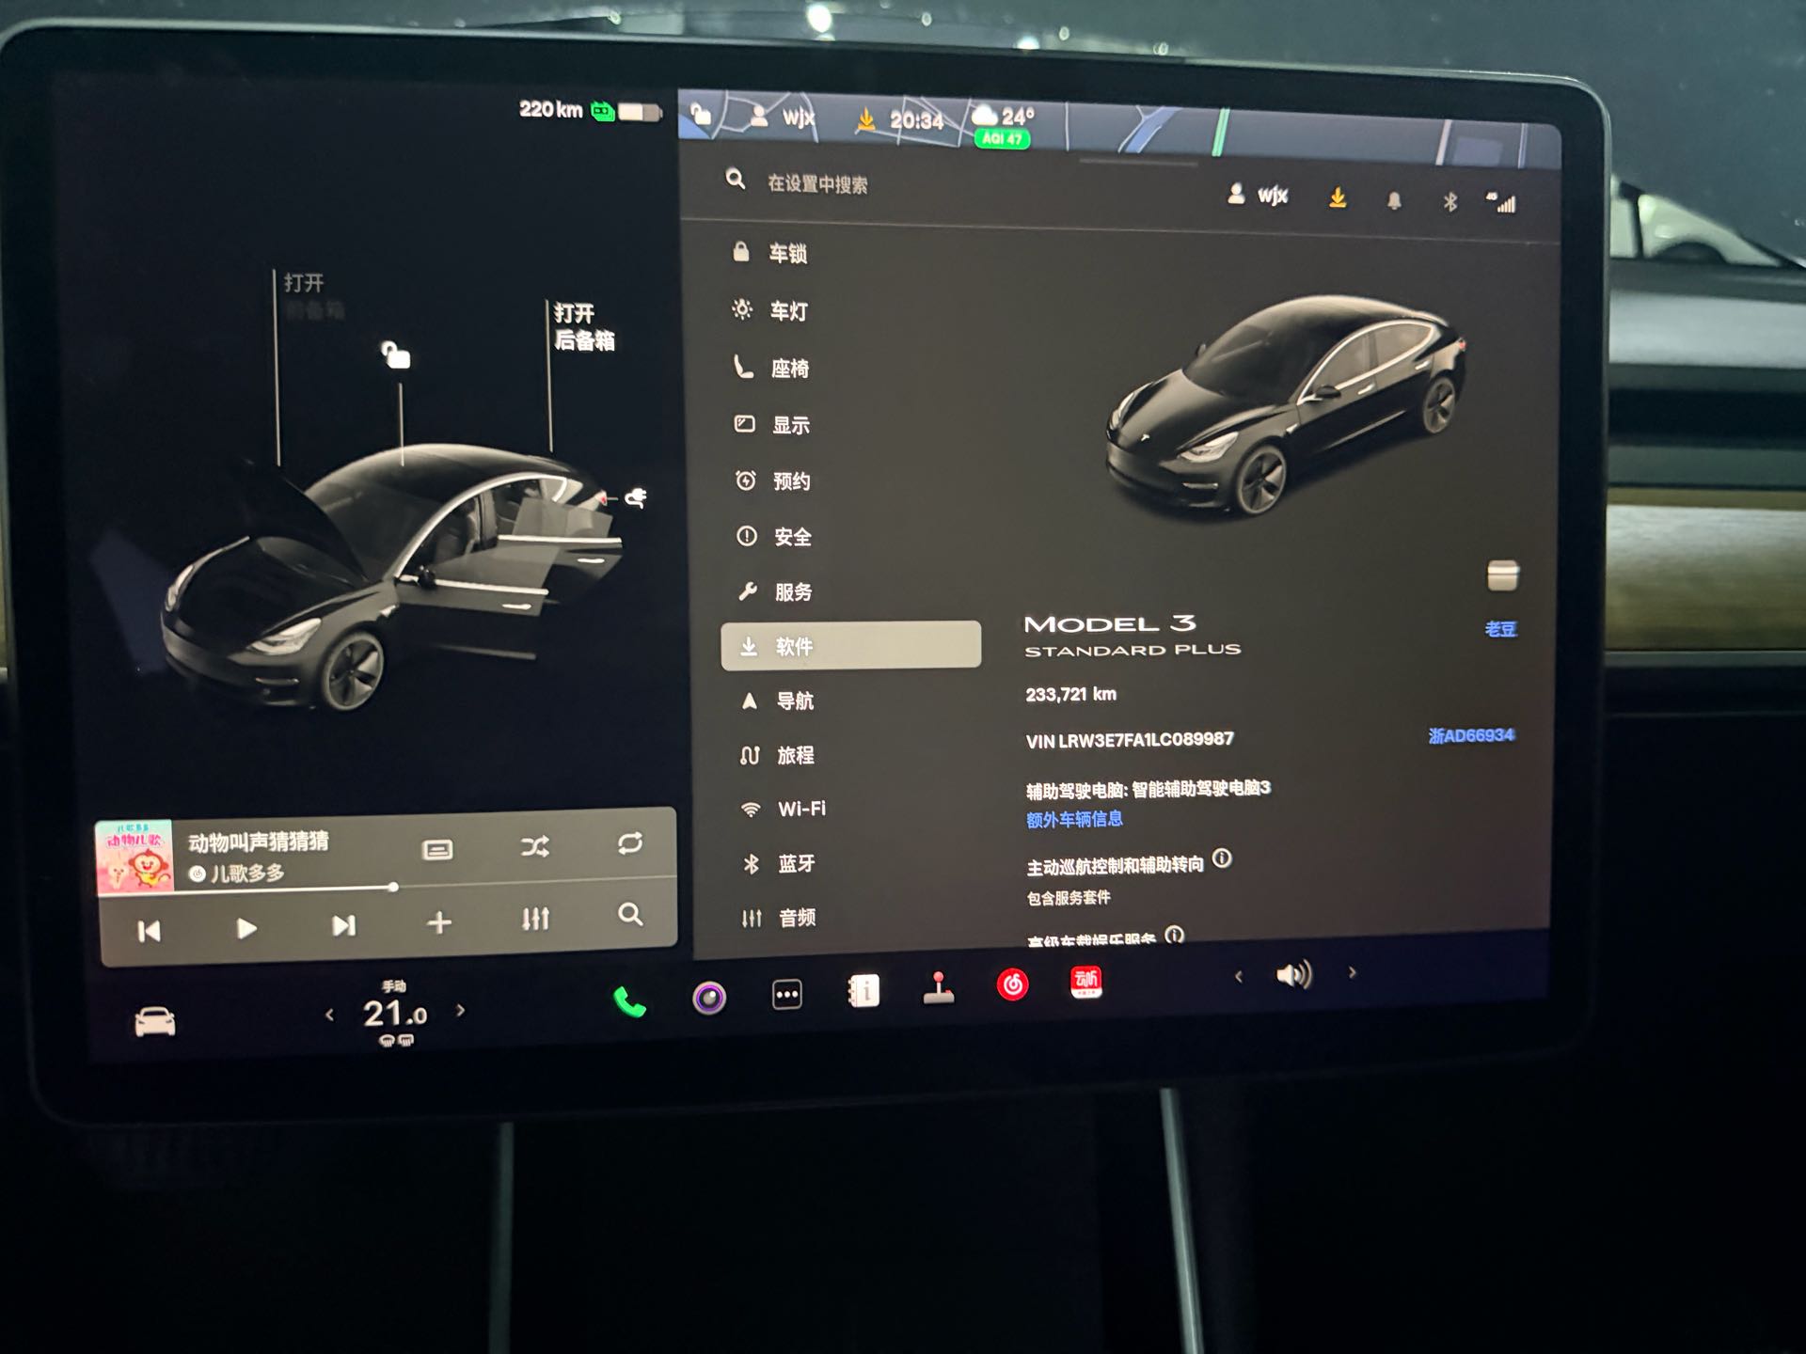
Task: Launch the arcade joystick app
Action: point(938,988)
